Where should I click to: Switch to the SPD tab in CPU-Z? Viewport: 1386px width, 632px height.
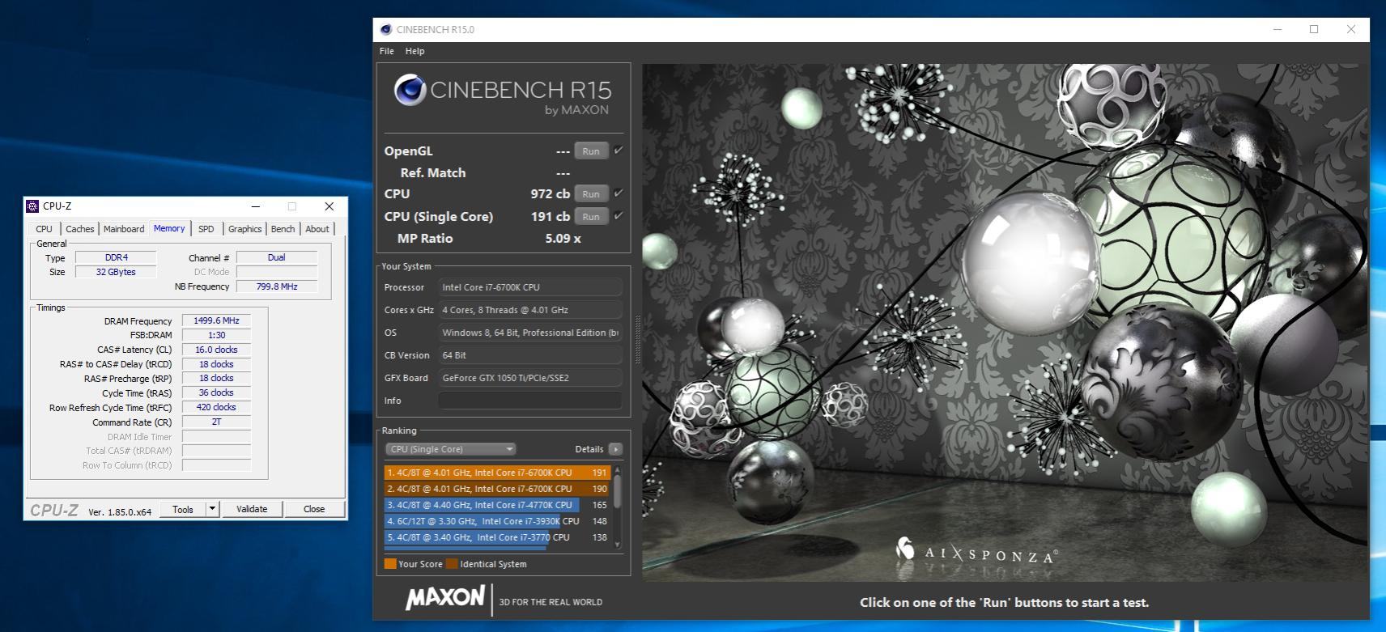(206, 229)
